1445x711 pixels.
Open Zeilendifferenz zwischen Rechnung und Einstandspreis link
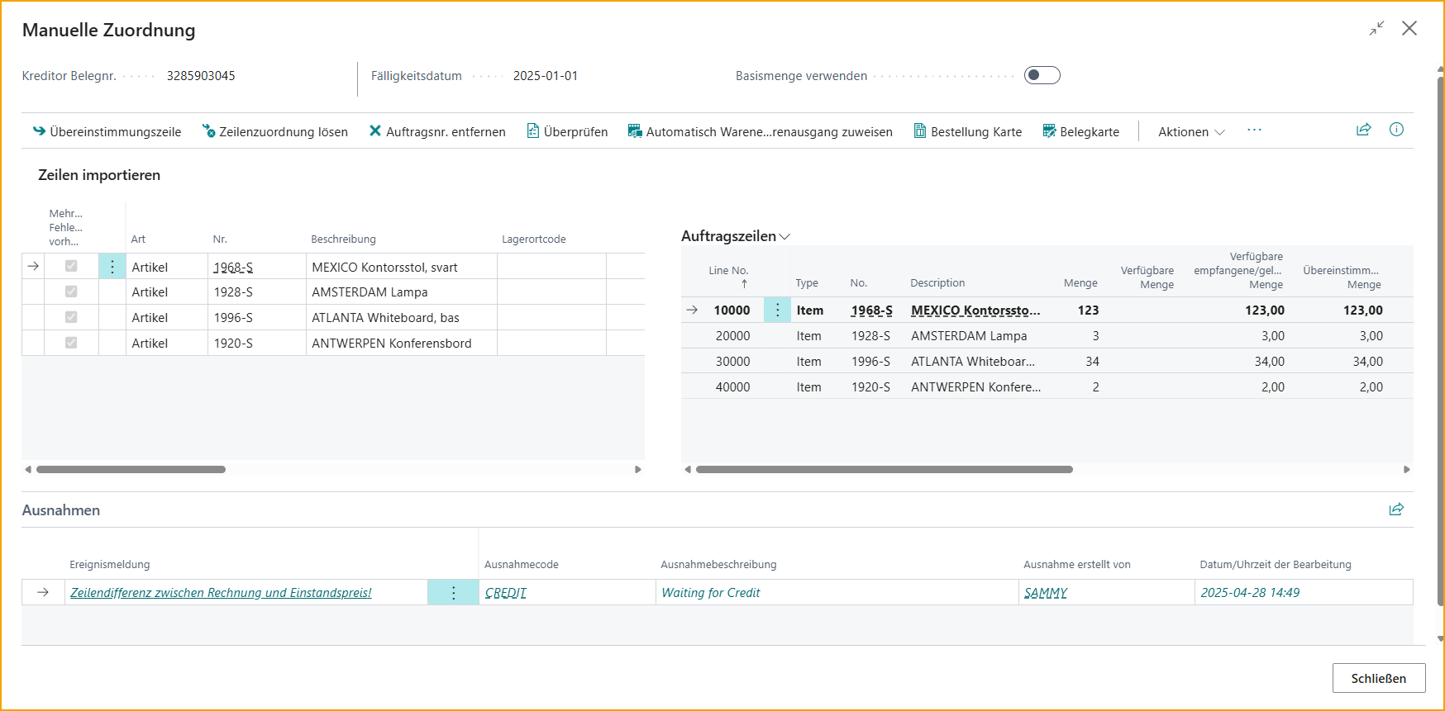point(221,592)
